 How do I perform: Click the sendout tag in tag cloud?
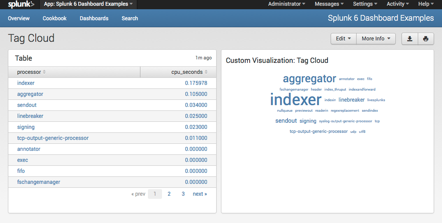click(x=286, y=121)
